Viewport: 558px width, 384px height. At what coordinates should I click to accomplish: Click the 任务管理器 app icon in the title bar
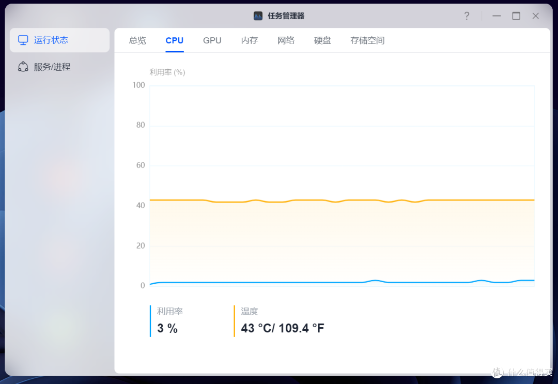[258, 16]
